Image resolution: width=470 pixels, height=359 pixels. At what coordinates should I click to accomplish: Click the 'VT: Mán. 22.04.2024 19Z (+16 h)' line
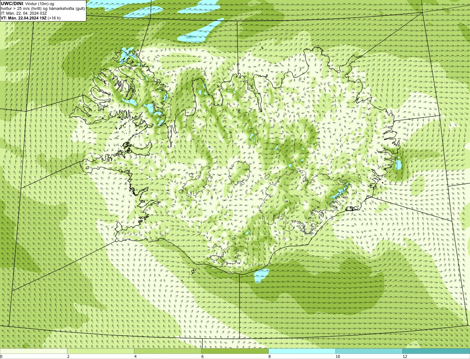[30, 18]
